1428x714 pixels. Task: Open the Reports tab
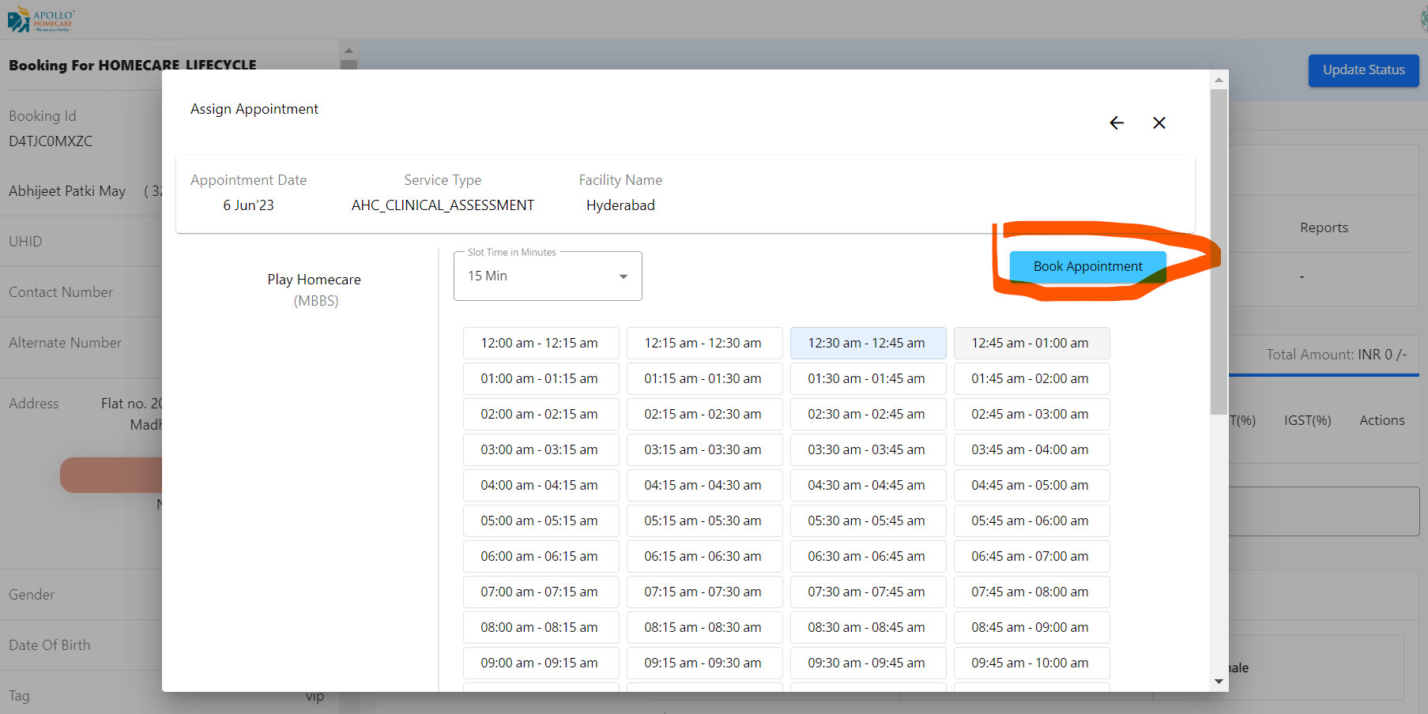pos(1324,227)
